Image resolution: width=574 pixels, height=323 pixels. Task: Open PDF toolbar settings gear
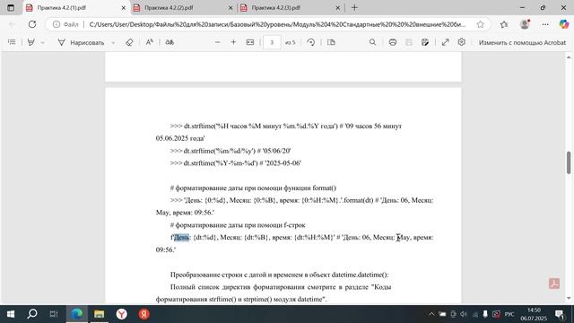click(x=462, y=42)
